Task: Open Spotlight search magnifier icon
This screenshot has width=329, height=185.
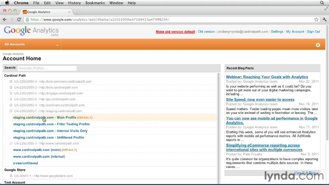Action: point(322,3)
